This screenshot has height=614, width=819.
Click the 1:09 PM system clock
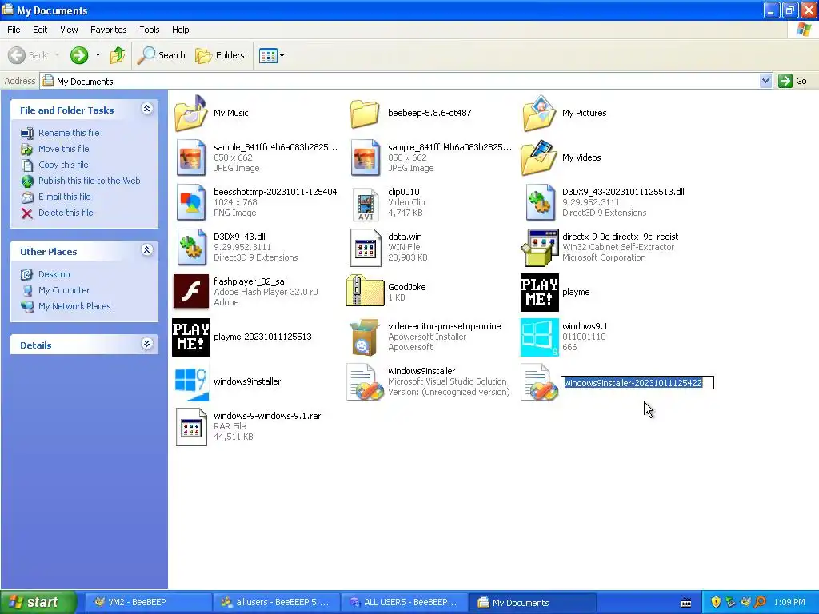click(789, 603)
